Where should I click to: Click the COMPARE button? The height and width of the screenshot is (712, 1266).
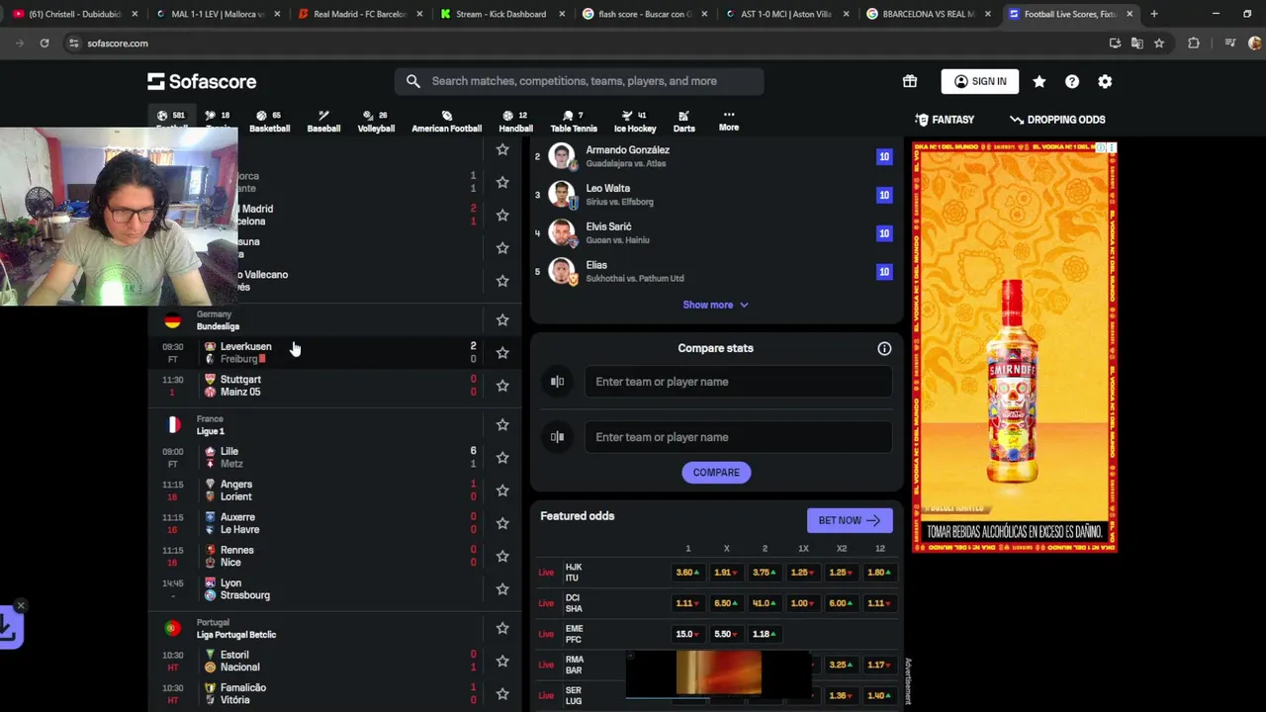(x=716, y=473)
